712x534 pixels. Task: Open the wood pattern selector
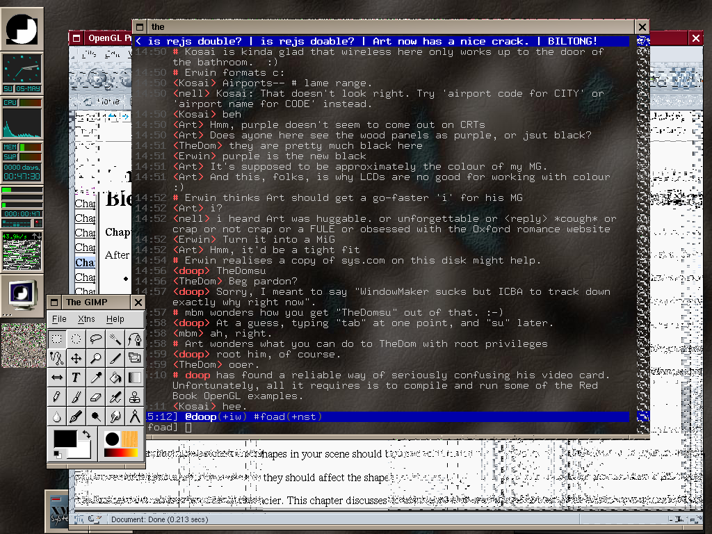click(x=129, y=439)
